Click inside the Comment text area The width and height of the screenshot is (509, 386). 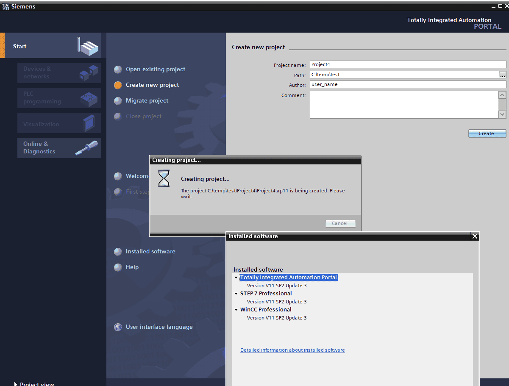pos(404,105)
